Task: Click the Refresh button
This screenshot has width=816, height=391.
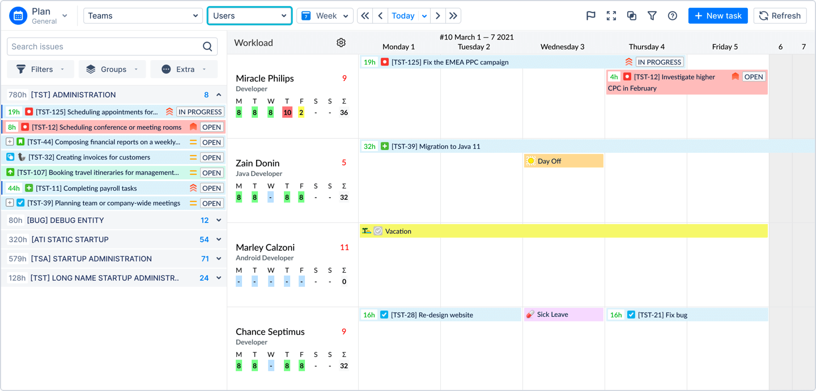Action: 780,16
